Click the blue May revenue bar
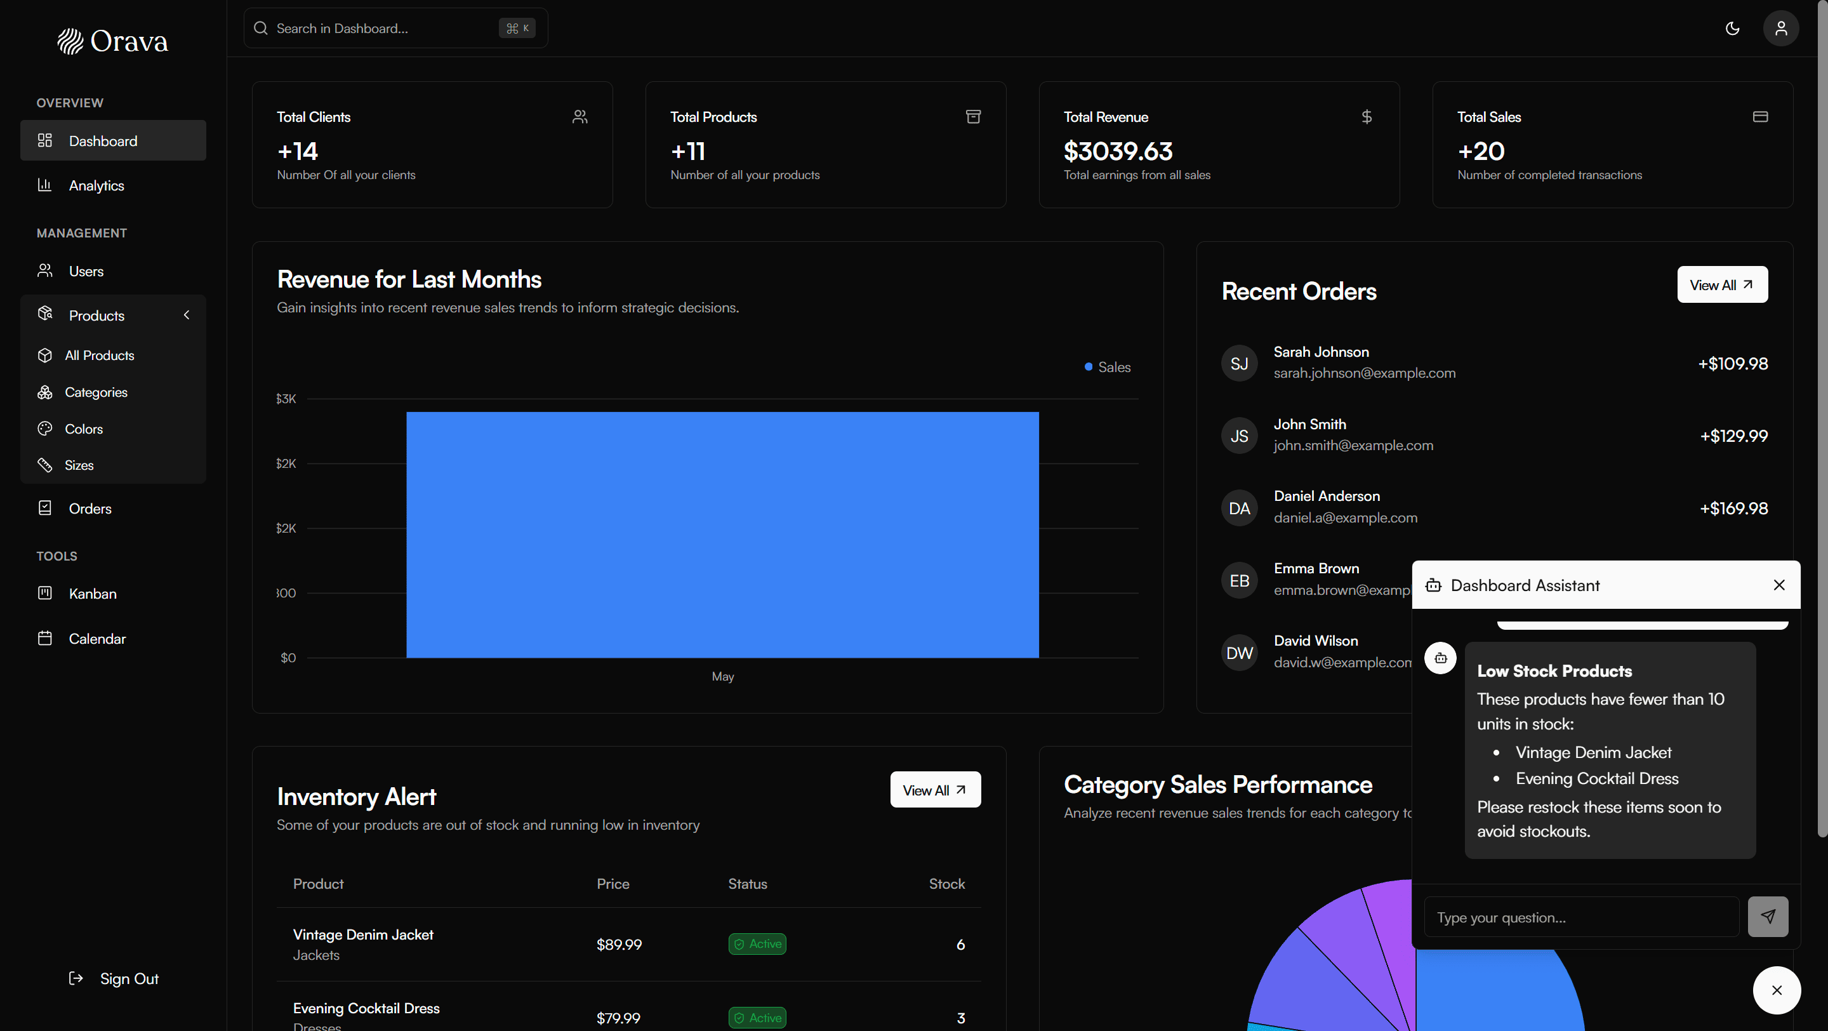The height and width of the screenshot is (1031, 1828). click(x=722, y=535)
